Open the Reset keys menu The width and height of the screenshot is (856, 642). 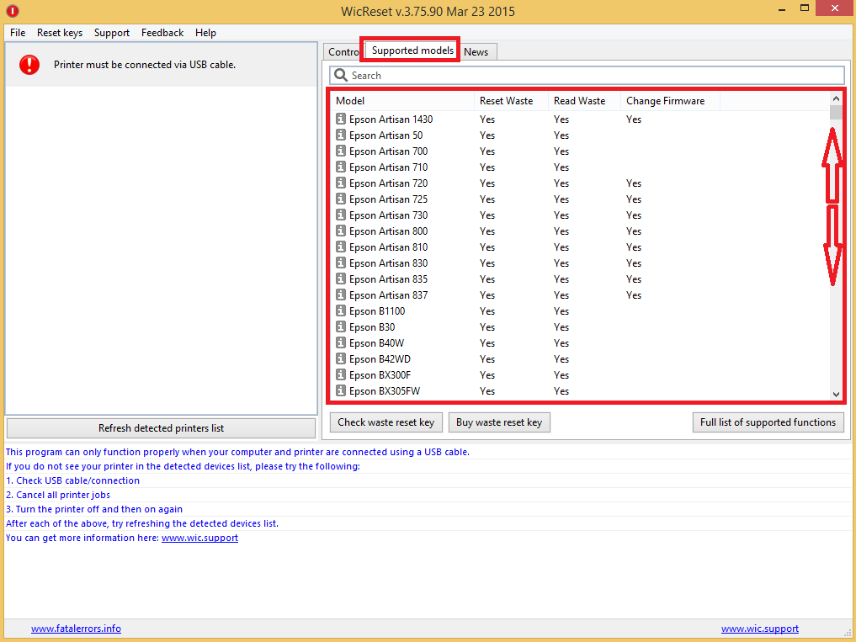coord(60,33)
